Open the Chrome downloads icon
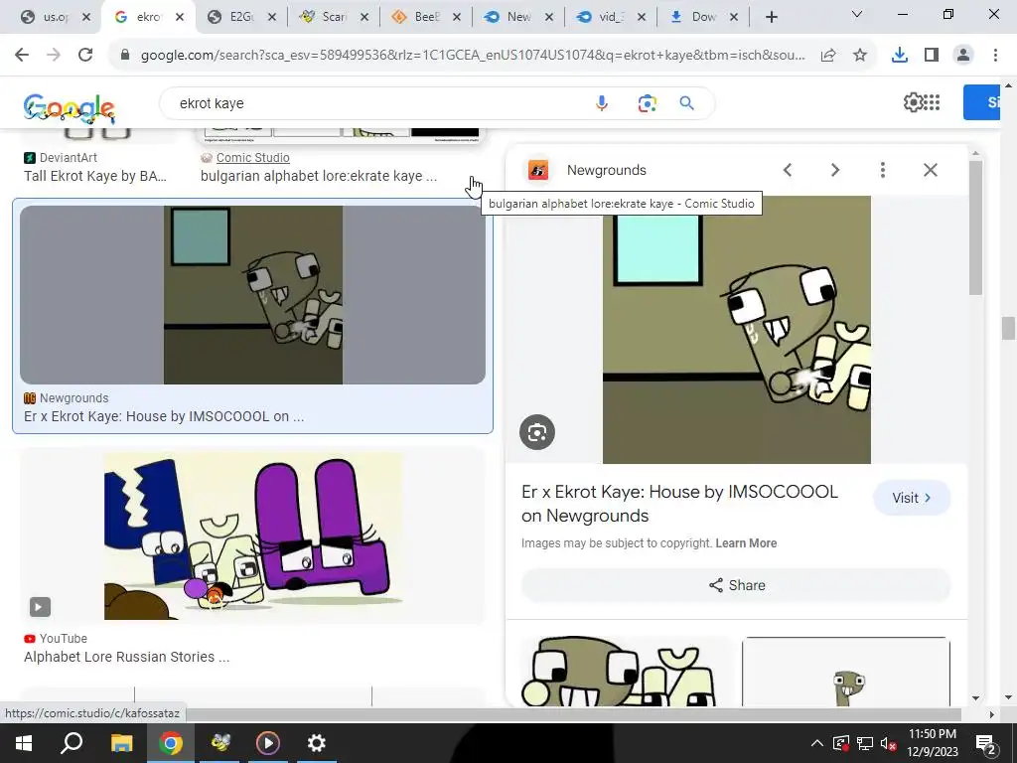Viewport: 1017px width, 763px height. click(900, 56)
